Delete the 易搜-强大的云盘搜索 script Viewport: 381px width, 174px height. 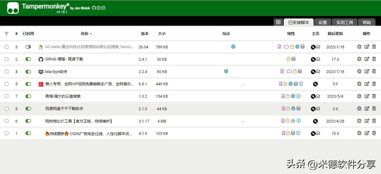click(x=374, y=96)
